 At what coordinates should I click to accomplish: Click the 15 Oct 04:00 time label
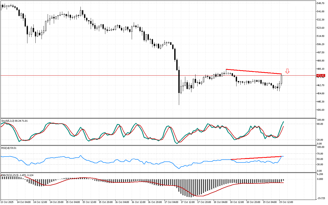(x=72, y=202)
